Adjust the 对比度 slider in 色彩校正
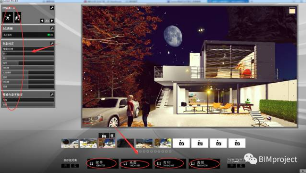The image size is (306, 173). point(28,82)
